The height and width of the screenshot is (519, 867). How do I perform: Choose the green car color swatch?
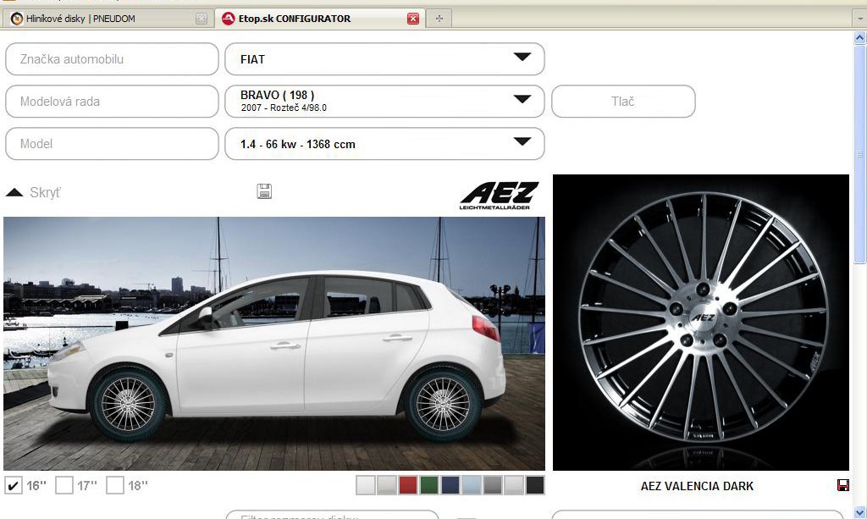click(x=429, y=485)
